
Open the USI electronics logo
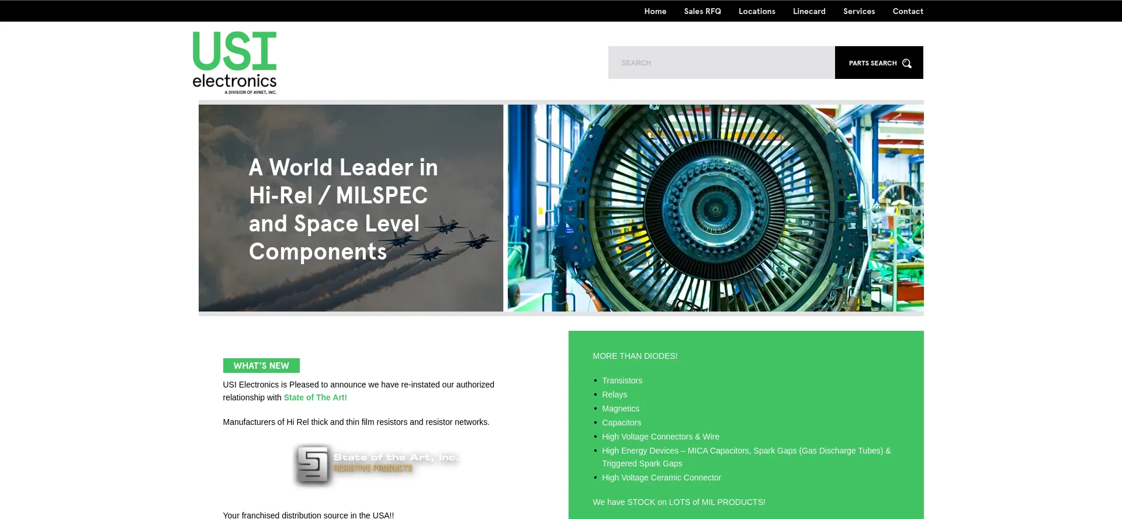click(x=234, y=63)
